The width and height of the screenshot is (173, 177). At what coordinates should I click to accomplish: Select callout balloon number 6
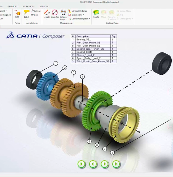click(97, 145)
